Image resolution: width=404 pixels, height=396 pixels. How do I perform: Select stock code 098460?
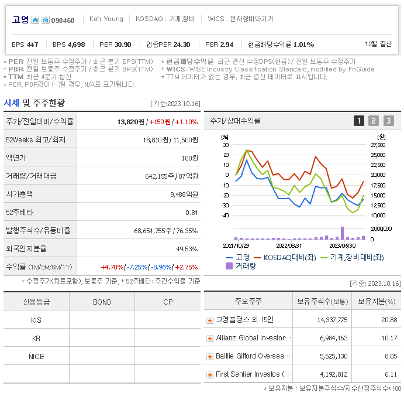[x=63, y=21]
